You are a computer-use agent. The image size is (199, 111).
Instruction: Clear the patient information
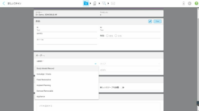click(157, 21)
